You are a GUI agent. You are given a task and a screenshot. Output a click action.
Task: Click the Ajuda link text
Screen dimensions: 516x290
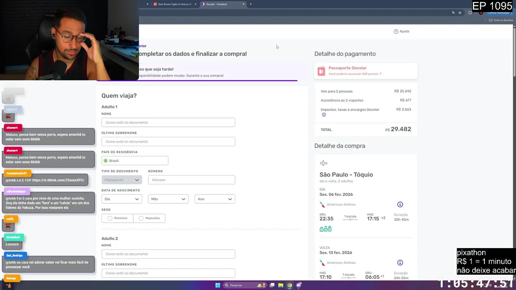coord(404,31)
